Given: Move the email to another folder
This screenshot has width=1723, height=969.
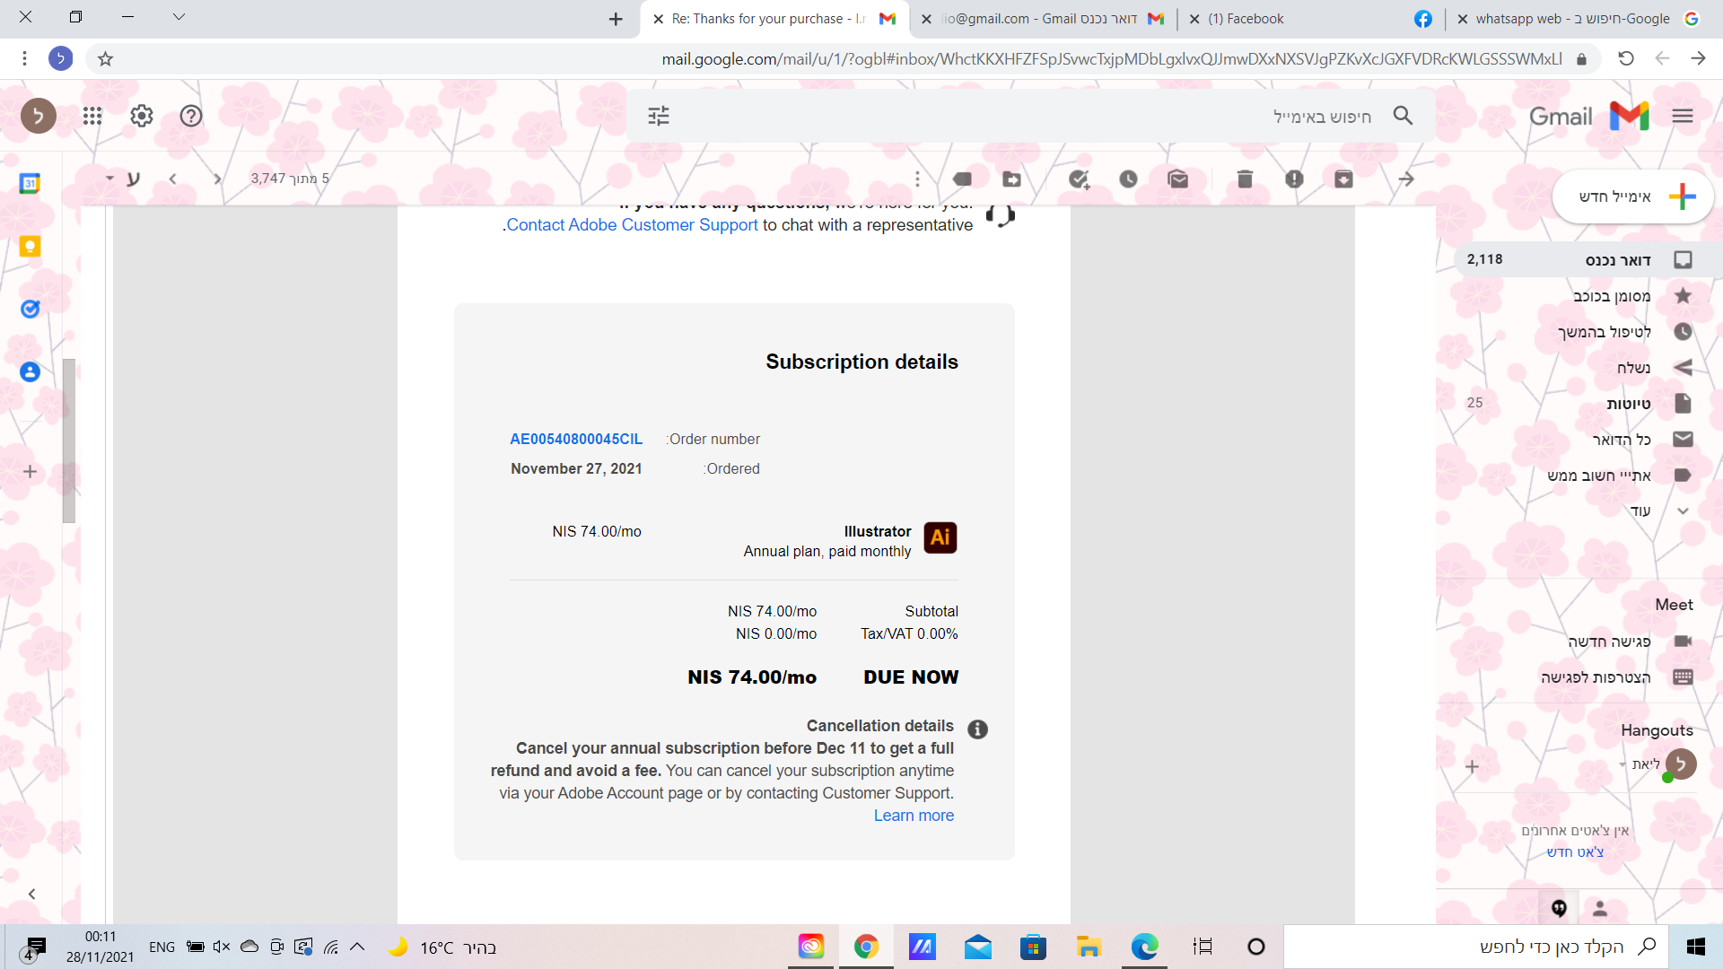Looking at the screenshot, I should coord(1012,179).
